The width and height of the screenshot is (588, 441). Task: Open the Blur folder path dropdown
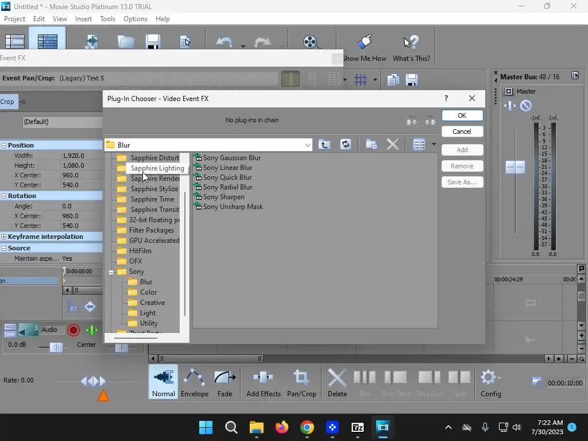point(308,145)
